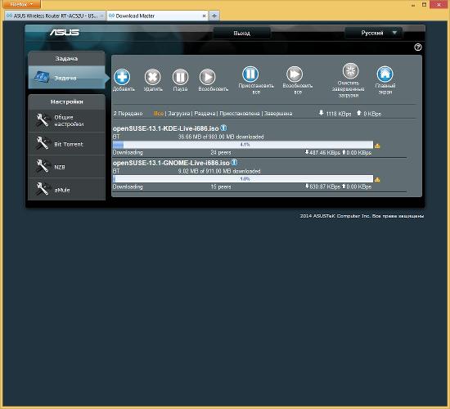Filter tasks by Все
This screenshot has height=409, width=450.
click(x=159, y=114)
